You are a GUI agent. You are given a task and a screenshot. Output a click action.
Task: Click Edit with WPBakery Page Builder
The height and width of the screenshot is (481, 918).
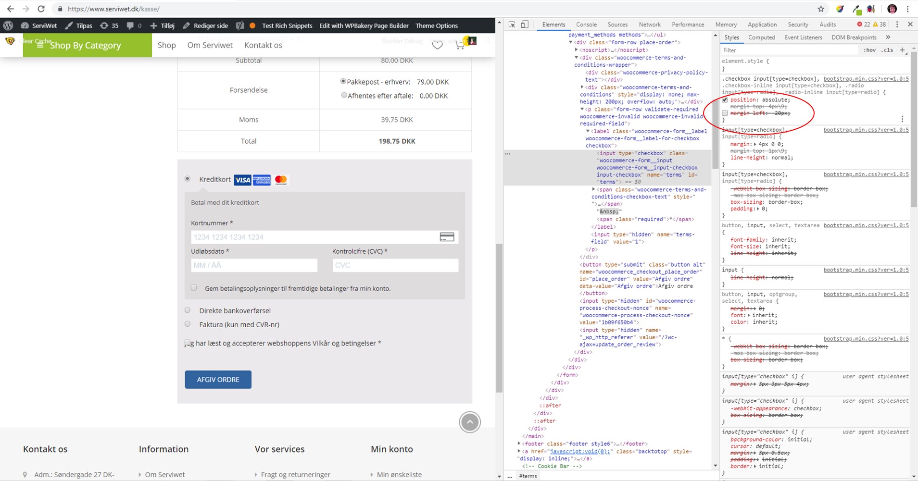(x=364, y=25)
